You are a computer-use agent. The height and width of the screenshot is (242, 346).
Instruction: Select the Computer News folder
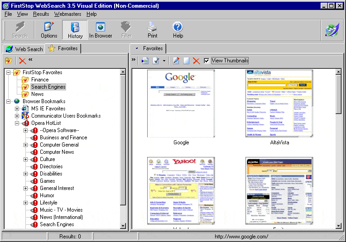57,152
